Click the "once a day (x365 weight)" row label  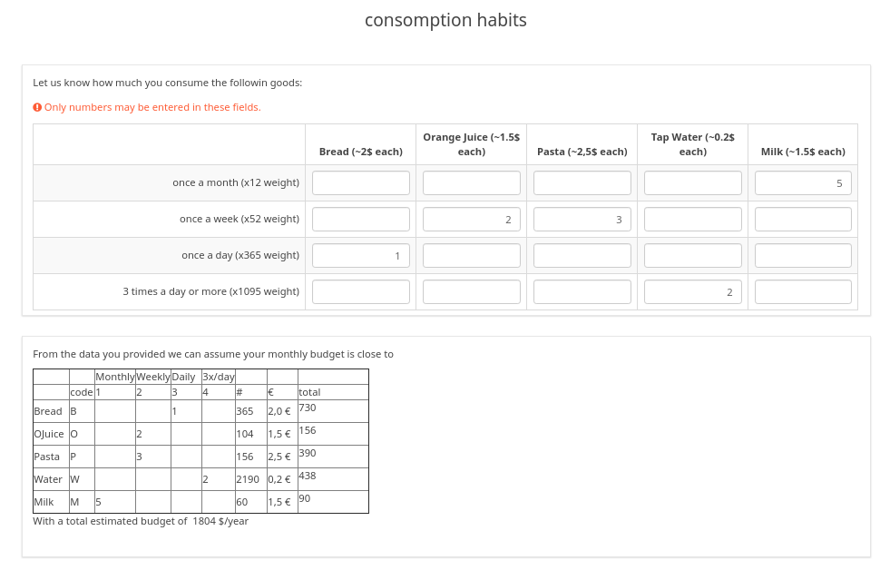click(x=240, y=255)
